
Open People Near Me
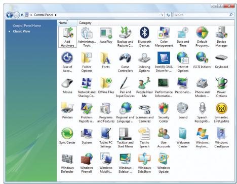click(x=144, y=87)
